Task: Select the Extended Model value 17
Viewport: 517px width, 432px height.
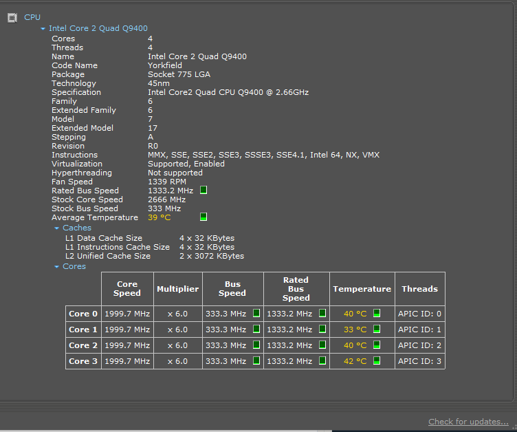Action: click(x=153, y=128)
